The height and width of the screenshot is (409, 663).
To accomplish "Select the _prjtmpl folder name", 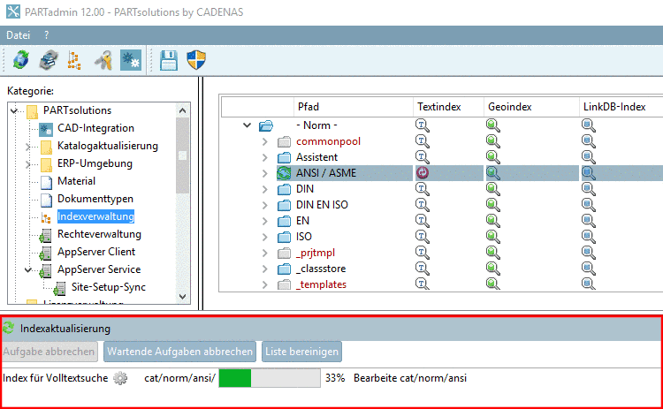I will tap(316, 253).
